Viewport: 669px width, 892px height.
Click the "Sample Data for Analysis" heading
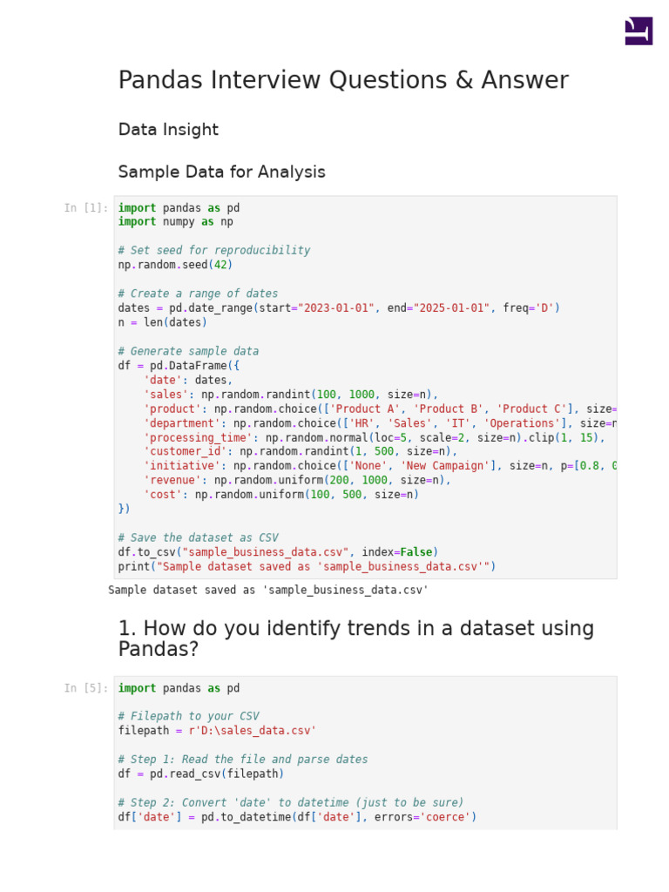[x=221, y=172]
